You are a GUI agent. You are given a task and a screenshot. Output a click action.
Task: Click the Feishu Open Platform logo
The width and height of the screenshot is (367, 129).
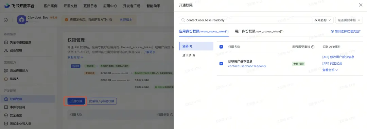pos(19,6)
